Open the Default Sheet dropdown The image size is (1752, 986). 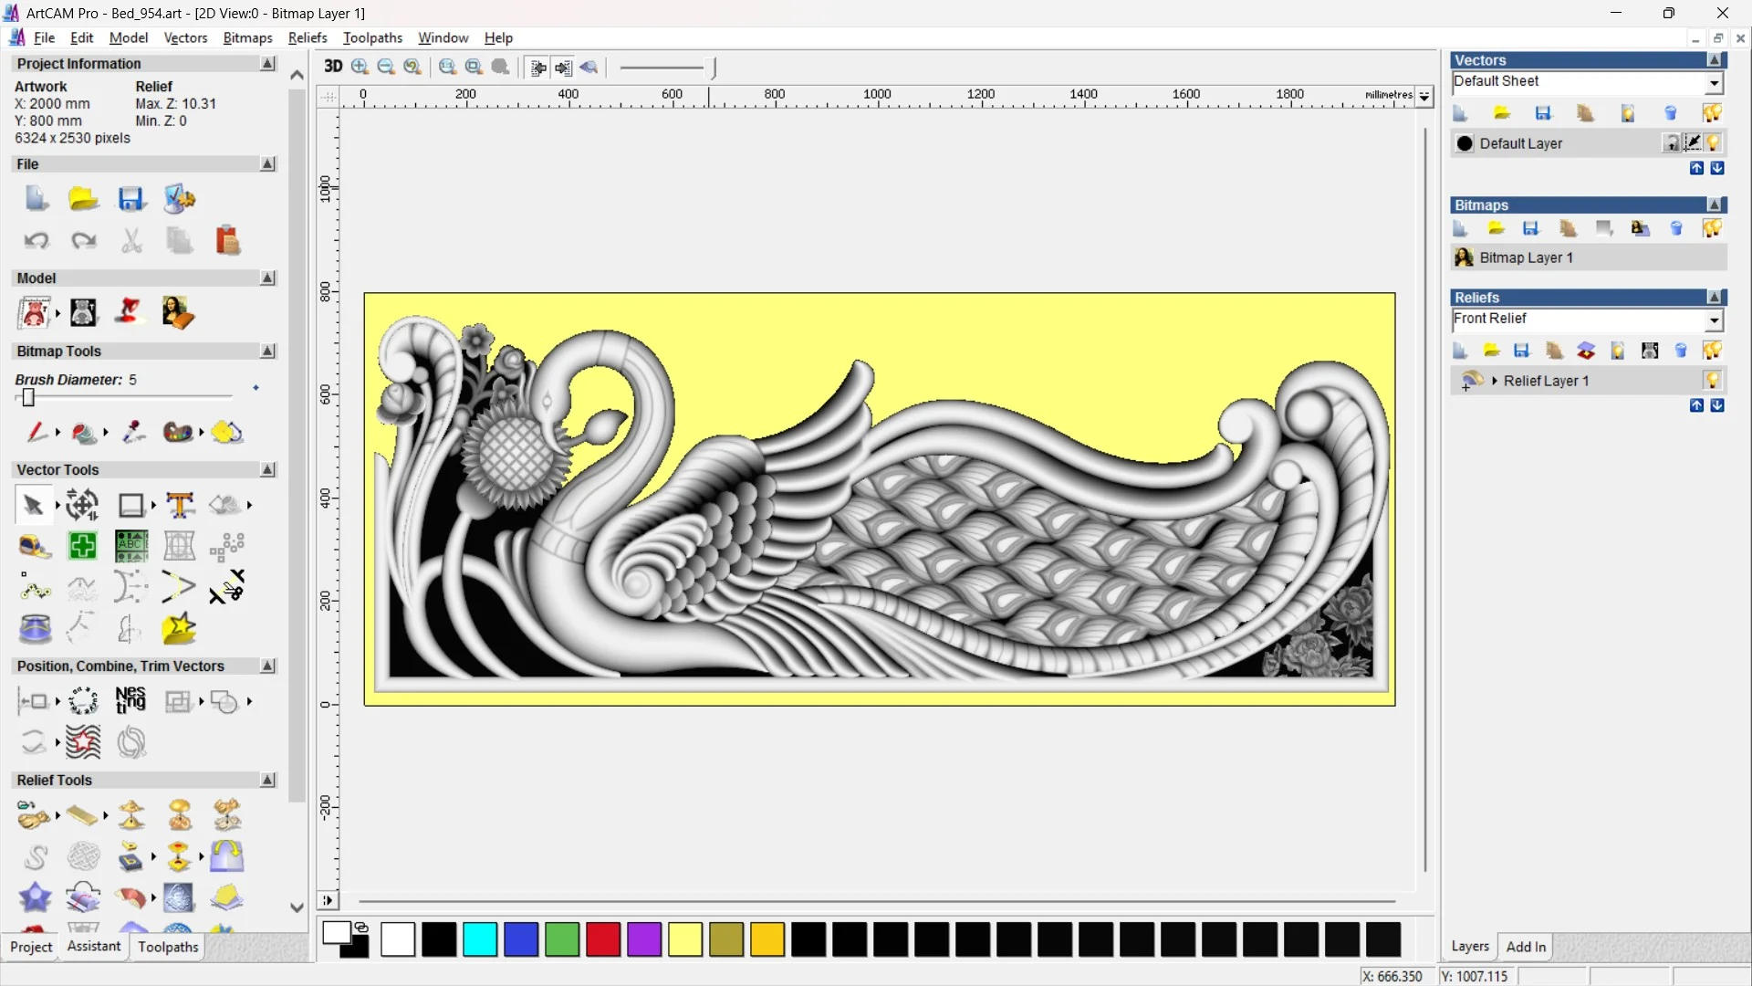[1714, 83]
